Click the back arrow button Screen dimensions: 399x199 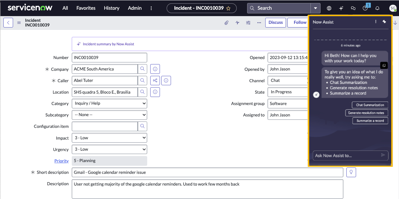[8, 22]
